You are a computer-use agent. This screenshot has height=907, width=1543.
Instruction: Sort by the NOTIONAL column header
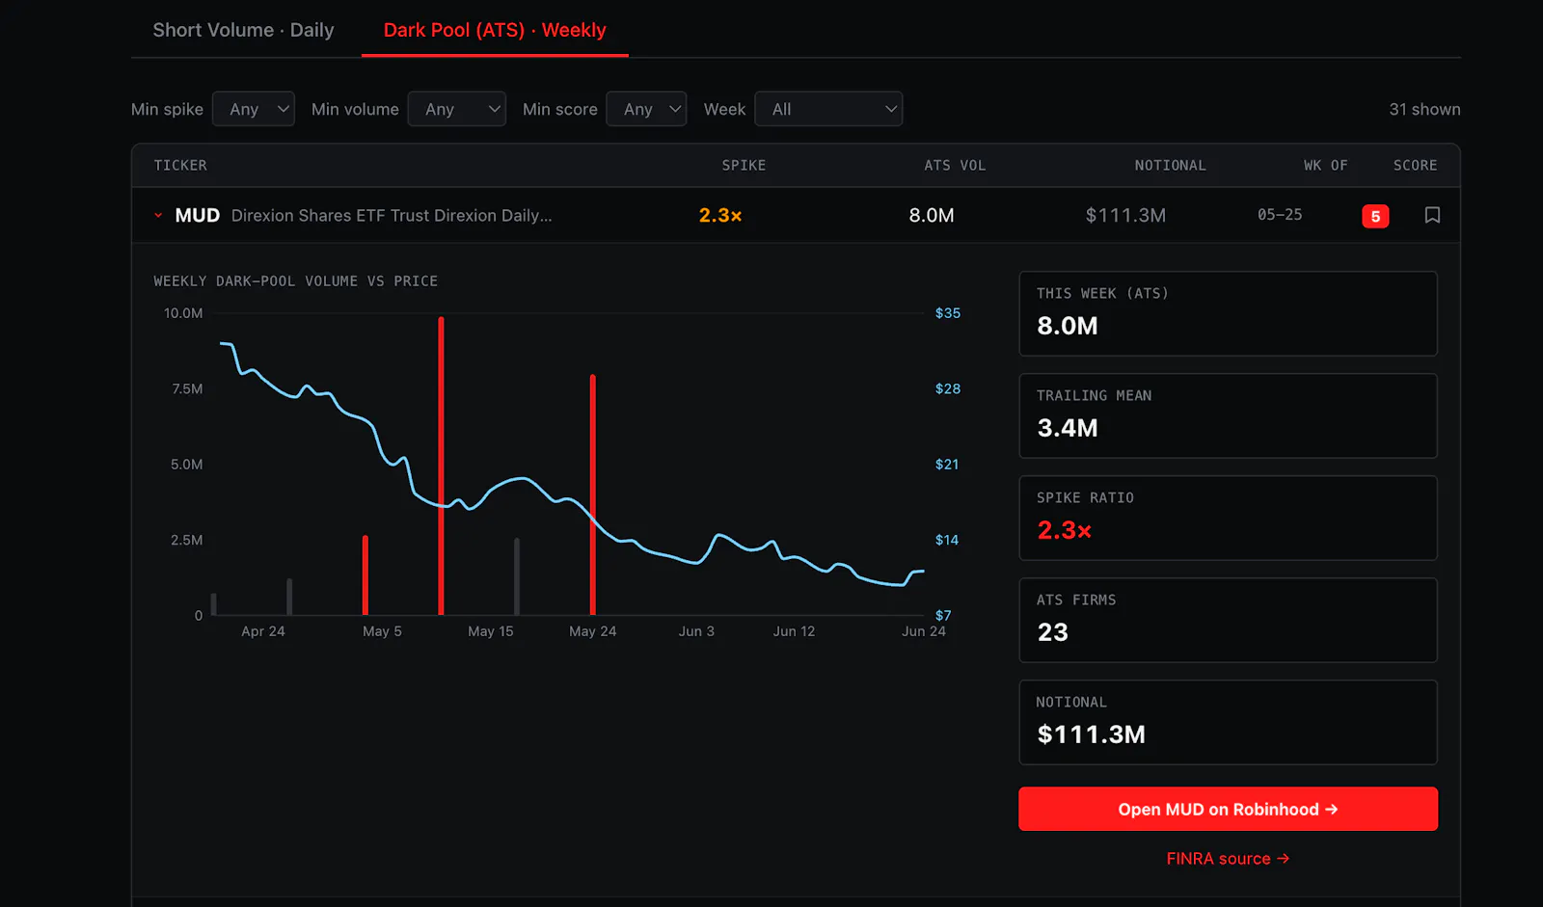point(1170,165)
